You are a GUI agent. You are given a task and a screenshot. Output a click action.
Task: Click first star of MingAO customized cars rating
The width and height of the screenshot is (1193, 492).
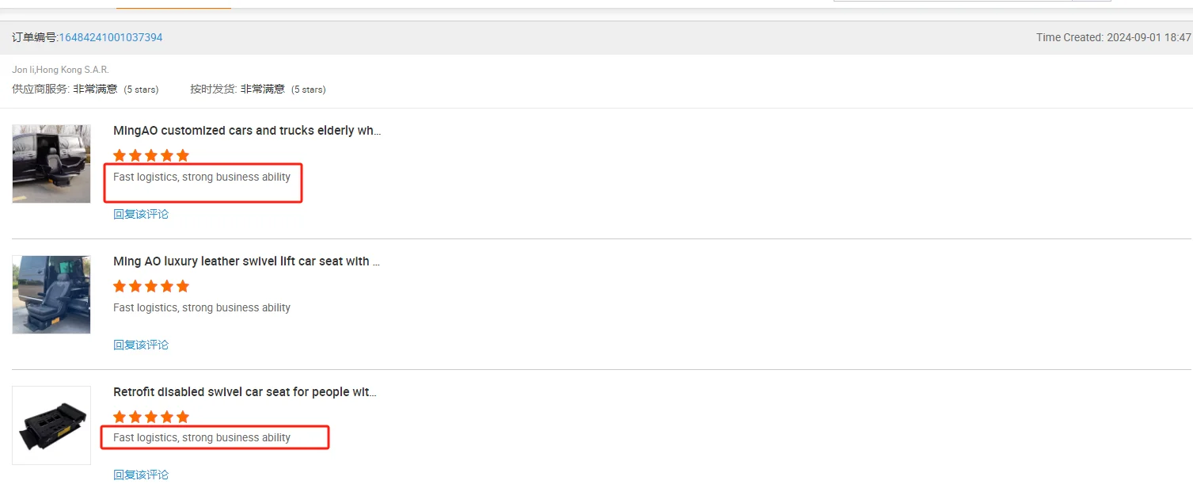(120, 155)
